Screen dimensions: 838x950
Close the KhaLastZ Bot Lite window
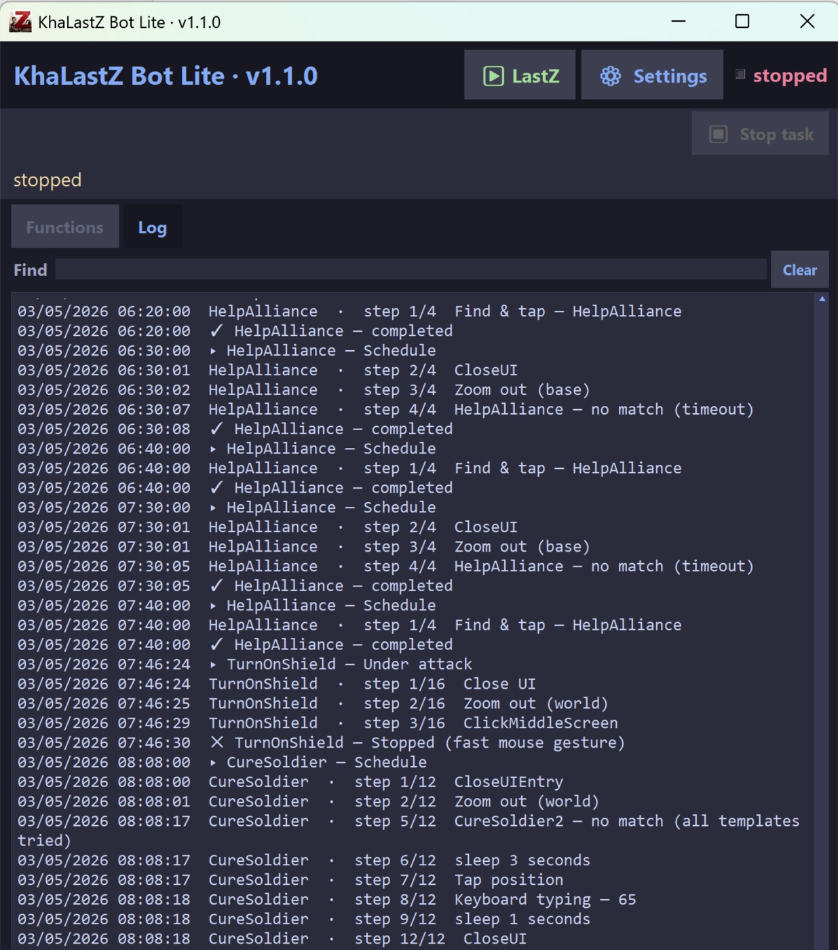click(807, 22)
